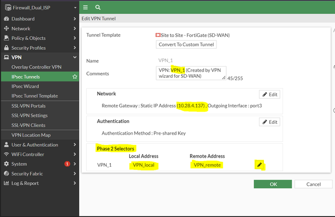This screenshot has width=335, height=217.
Task: Go to SSL-VPN Settings
Action: [x=30, y=116]
